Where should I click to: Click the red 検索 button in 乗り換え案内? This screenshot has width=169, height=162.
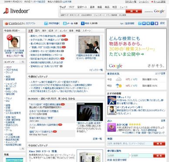pos(159,155)
